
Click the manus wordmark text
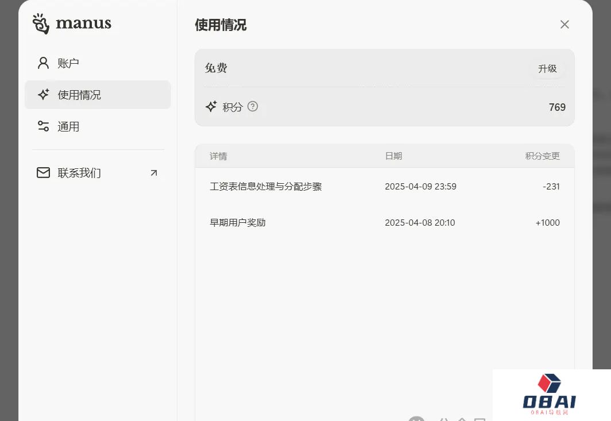click(83, 23)
